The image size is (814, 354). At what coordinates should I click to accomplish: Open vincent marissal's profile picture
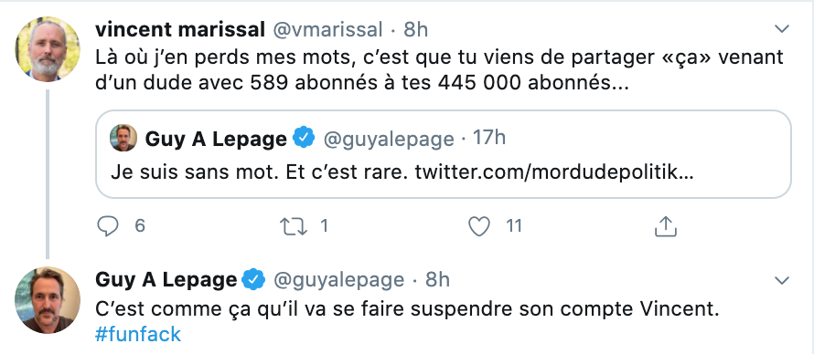[48, 49]
